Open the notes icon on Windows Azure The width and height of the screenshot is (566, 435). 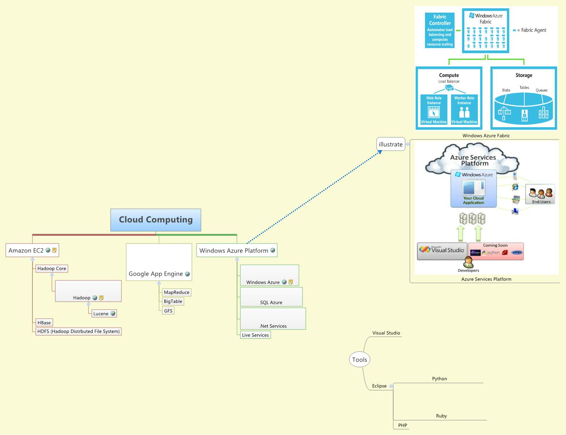pos(291,282)
